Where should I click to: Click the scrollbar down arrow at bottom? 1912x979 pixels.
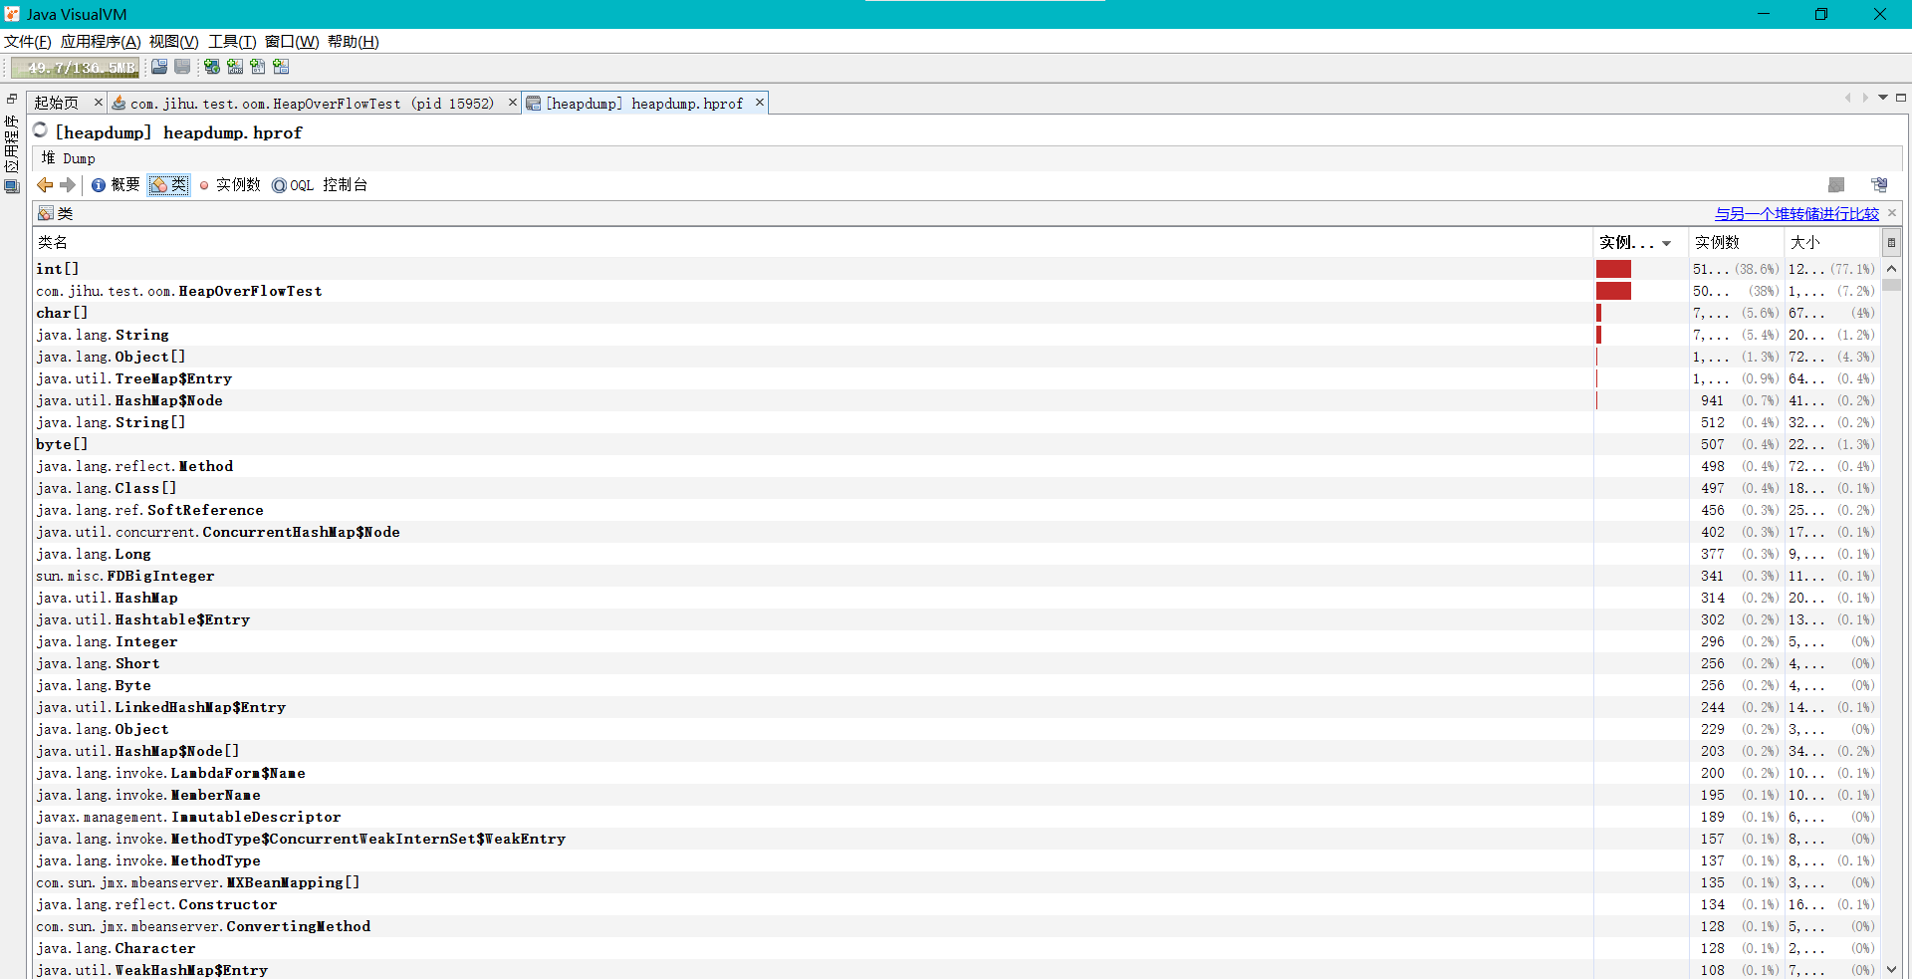[1891, 970]
